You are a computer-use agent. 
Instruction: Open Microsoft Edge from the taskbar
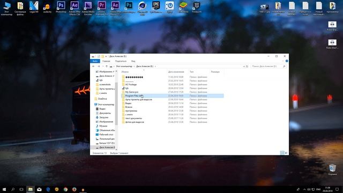[48, 189]
